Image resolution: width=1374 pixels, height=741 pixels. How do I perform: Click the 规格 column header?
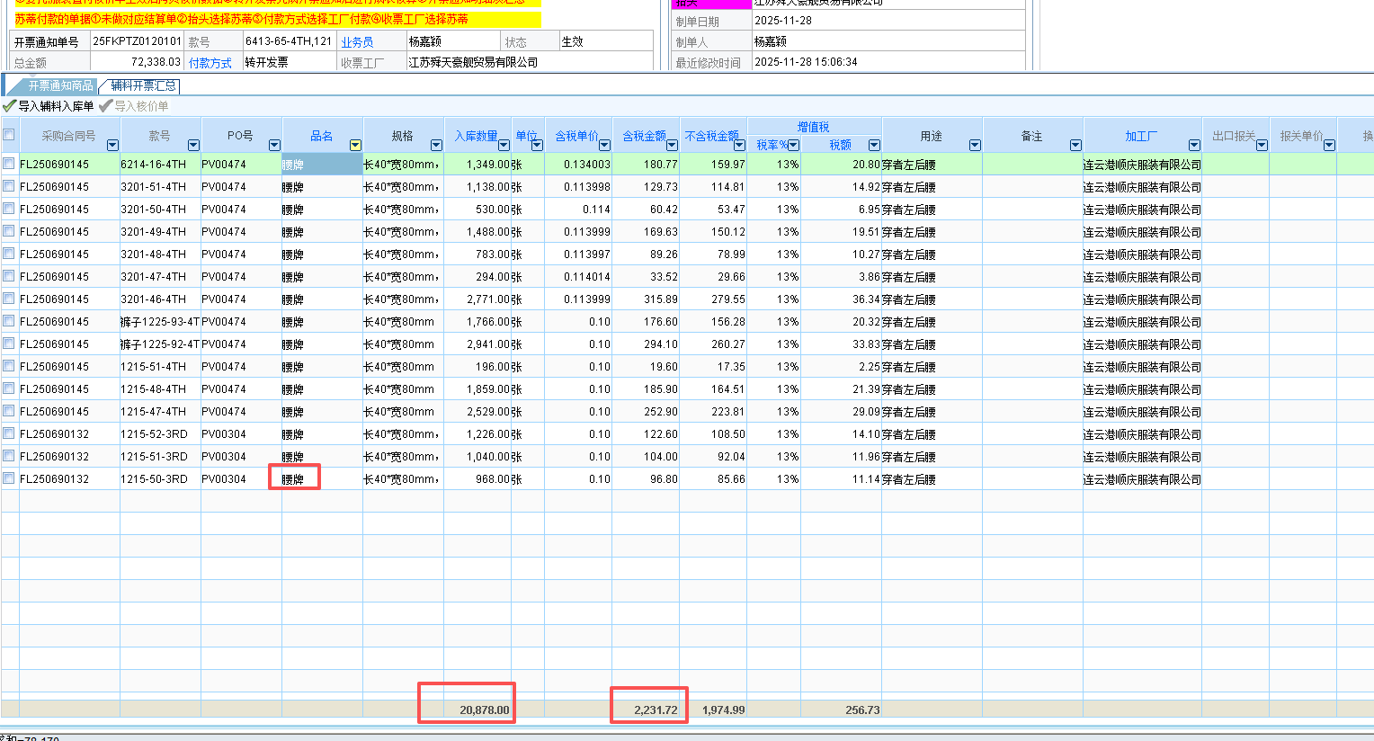402,136
